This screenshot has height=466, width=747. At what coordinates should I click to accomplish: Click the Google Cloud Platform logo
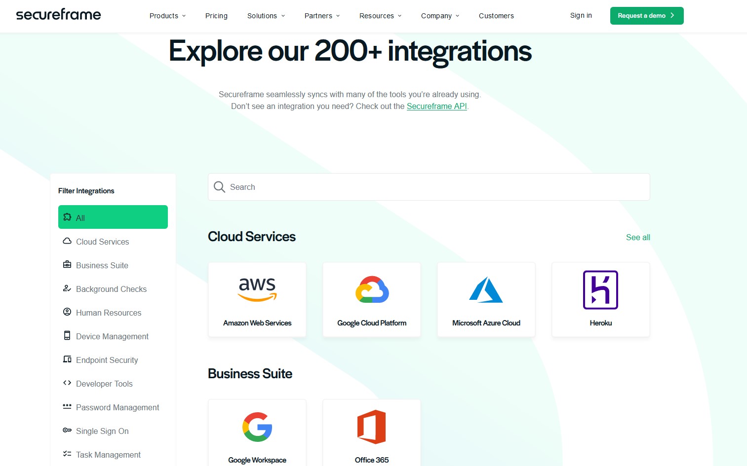click(372, 289)
